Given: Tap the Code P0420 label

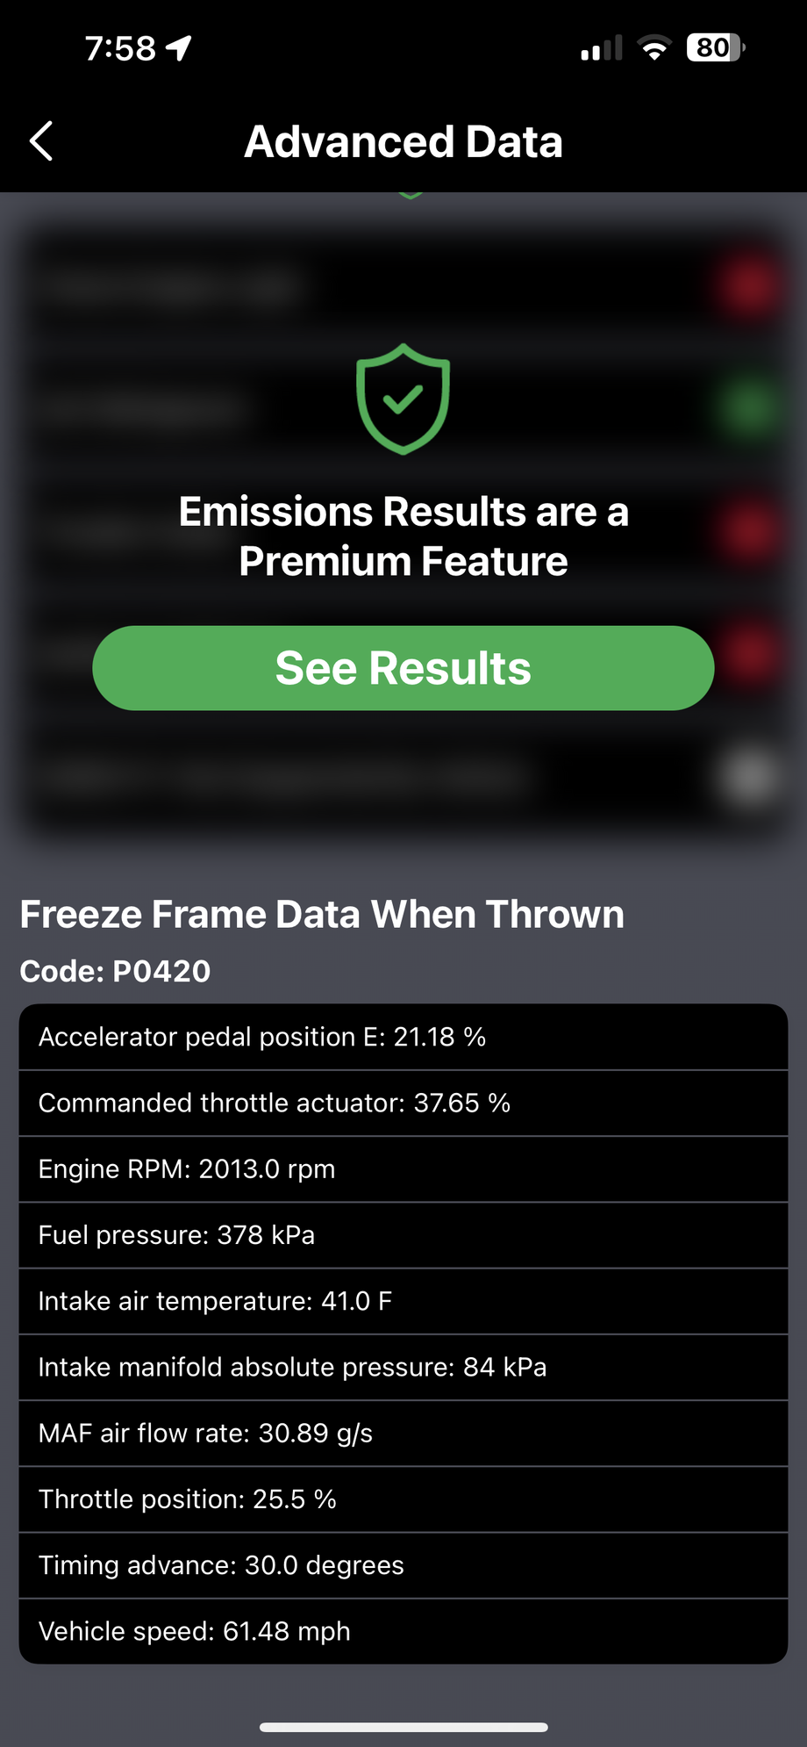Looking at the screenshot, I should [115, 971].
